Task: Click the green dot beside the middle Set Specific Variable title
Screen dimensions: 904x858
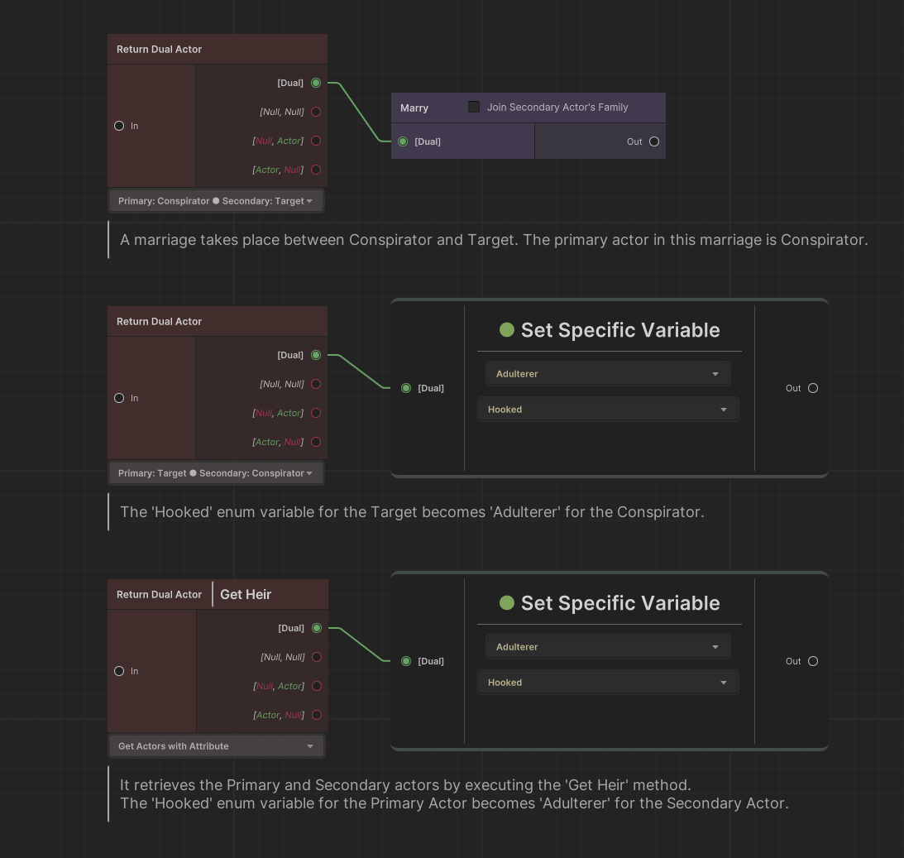Action: pyautogui.click(x=507, y=330)
